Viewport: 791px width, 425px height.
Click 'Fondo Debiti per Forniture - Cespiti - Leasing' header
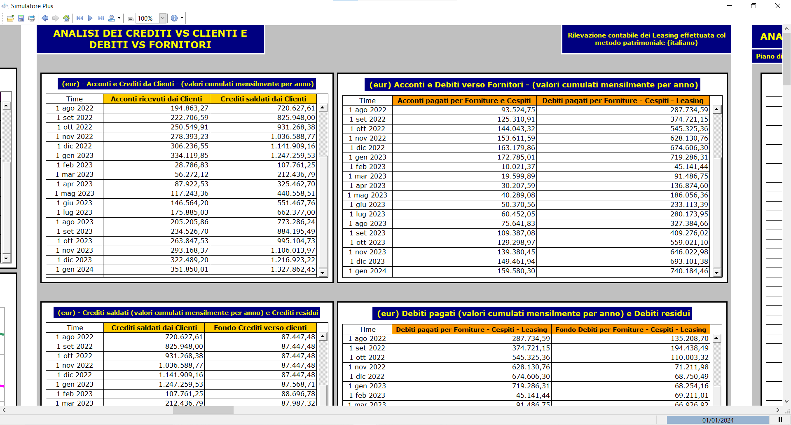(x=631, y=329)
